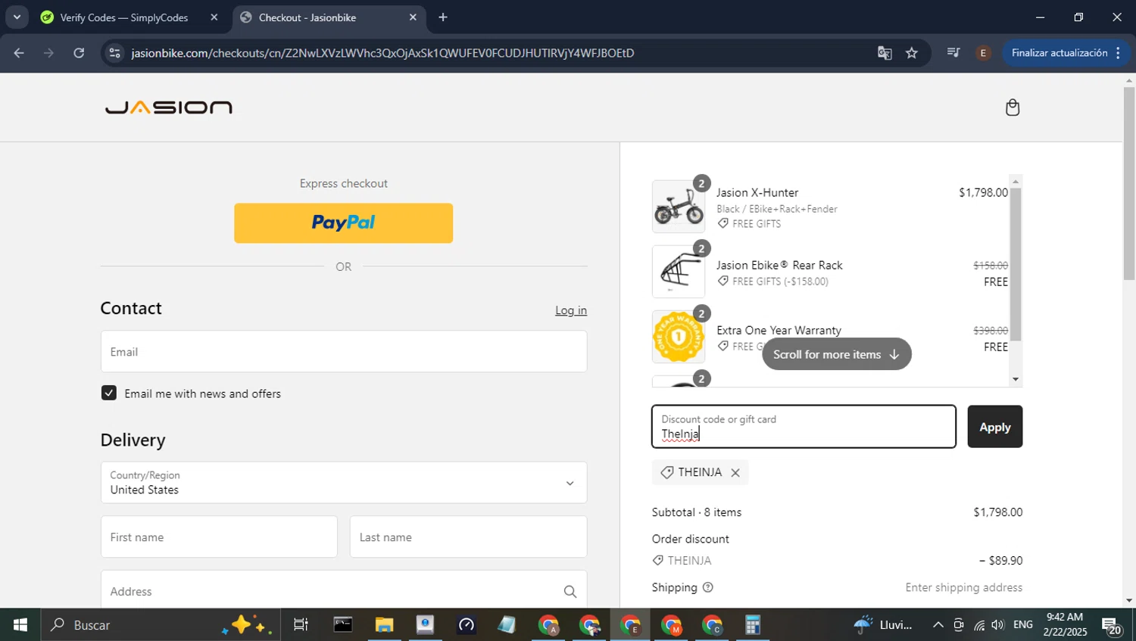Open the Windows Start menu
Viewport: 1136px width, 641px height.
pyautogui.click(x=20, y=625)
